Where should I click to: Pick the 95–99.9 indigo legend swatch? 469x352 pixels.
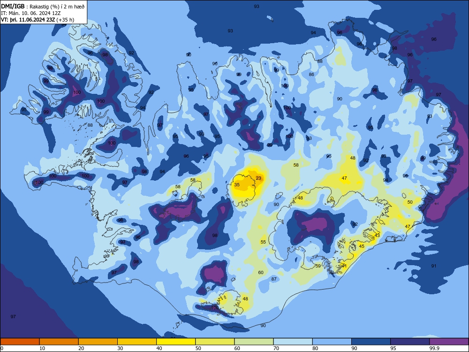410,342
